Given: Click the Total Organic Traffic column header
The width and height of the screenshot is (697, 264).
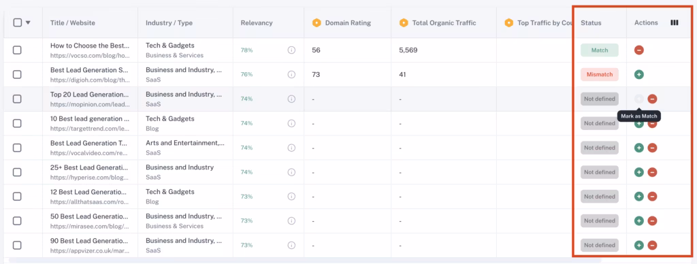Looking at the screenshot, I should tap(444, 22).
